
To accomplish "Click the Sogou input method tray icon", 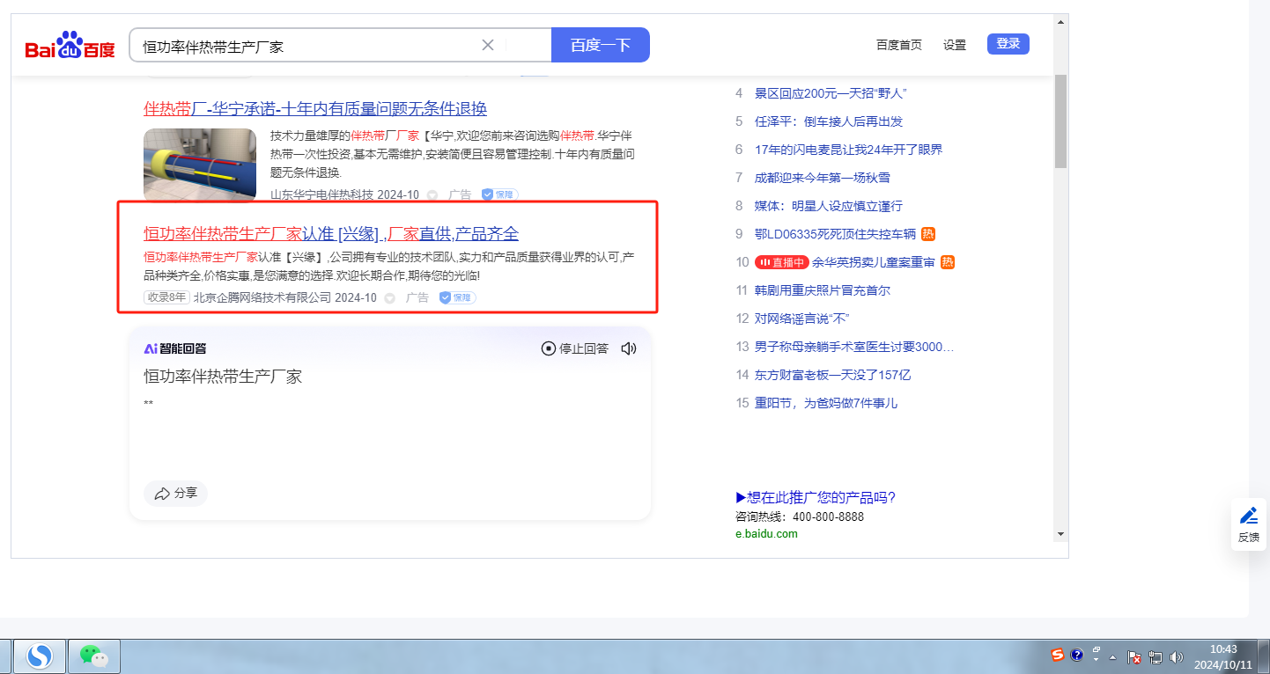I will (1058, 656).
